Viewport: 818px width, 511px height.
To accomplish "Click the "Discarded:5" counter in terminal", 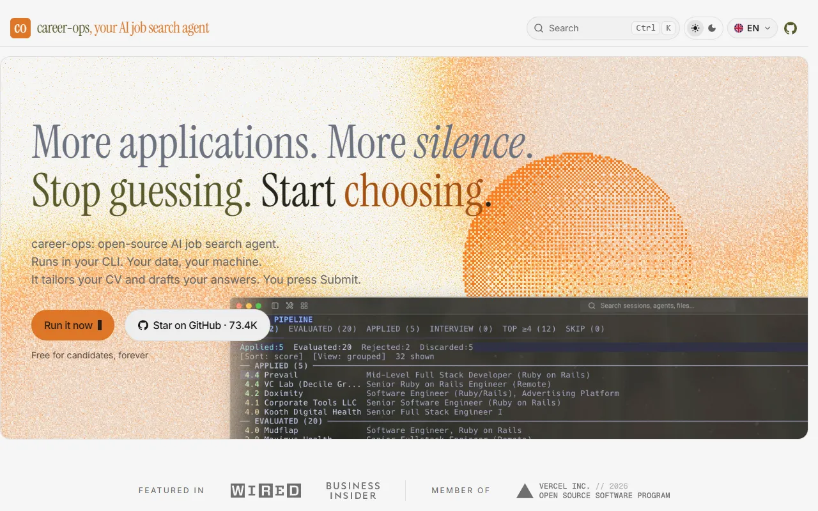I will [447, 347].
